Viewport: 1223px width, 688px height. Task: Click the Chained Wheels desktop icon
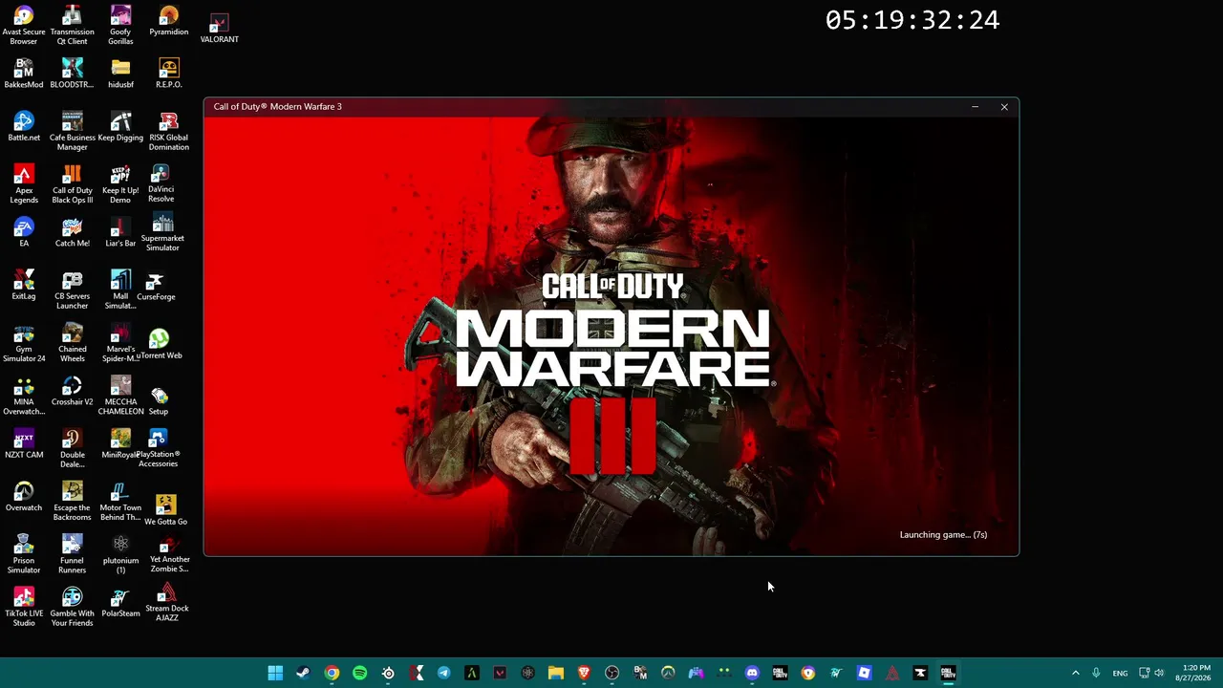coord(72,342)
